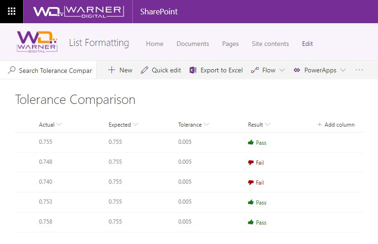Select the Actual value 0.758
The image size is (378, 244).
coord(46,222)
